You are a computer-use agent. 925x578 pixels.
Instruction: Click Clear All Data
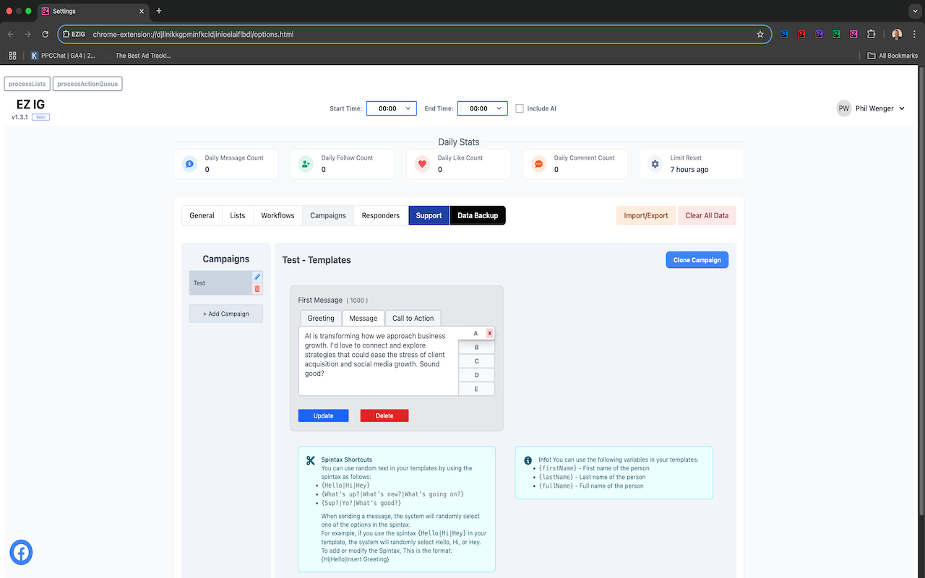click(x=707, y=215)
